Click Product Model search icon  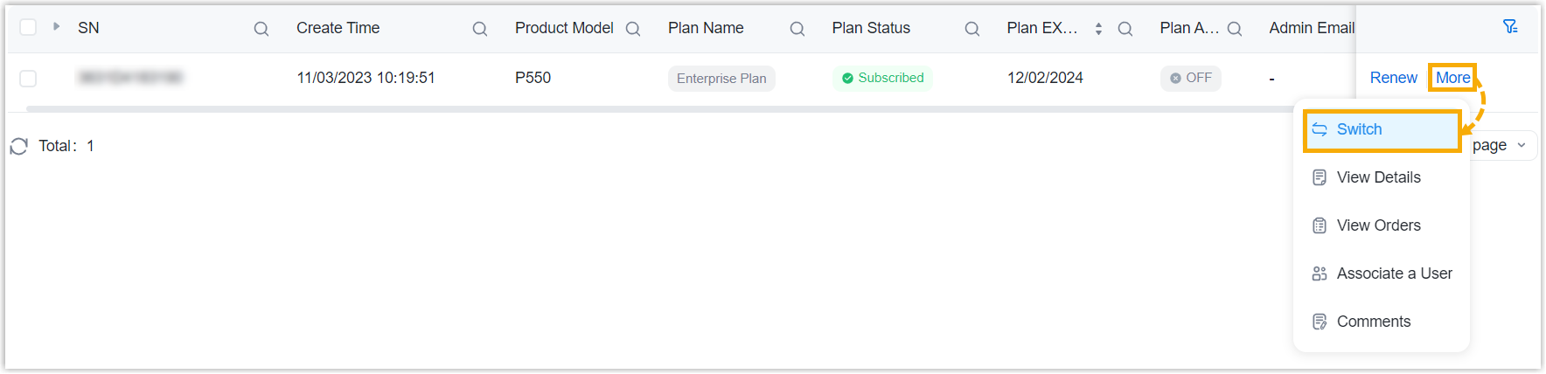click(633, 29)
